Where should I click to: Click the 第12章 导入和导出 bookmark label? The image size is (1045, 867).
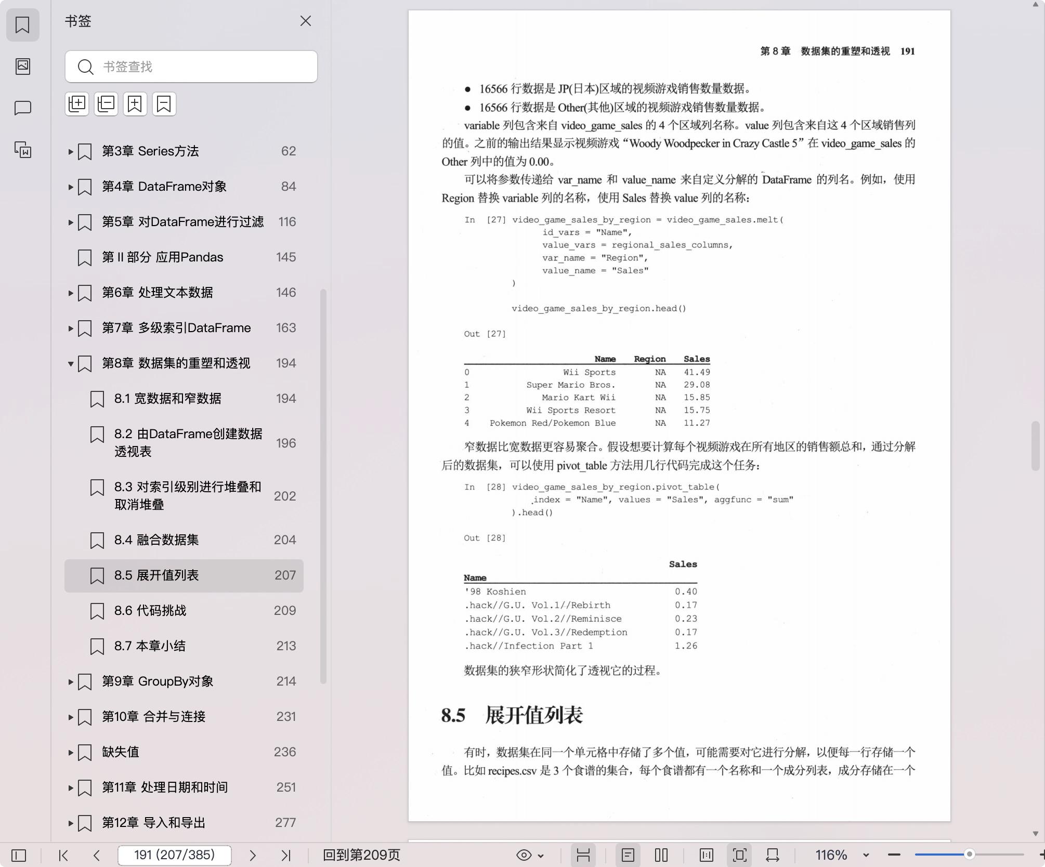[x=153, y=823]
